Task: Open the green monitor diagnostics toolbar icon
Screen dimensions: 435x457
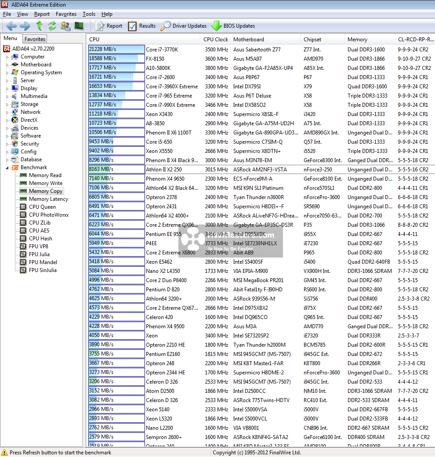Action: (x=79, y=26)
